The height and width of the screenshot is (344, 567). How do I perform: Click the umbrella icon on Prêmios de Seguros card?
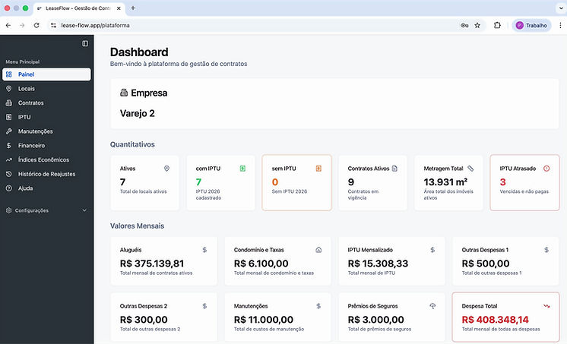[x=432, y=306]
